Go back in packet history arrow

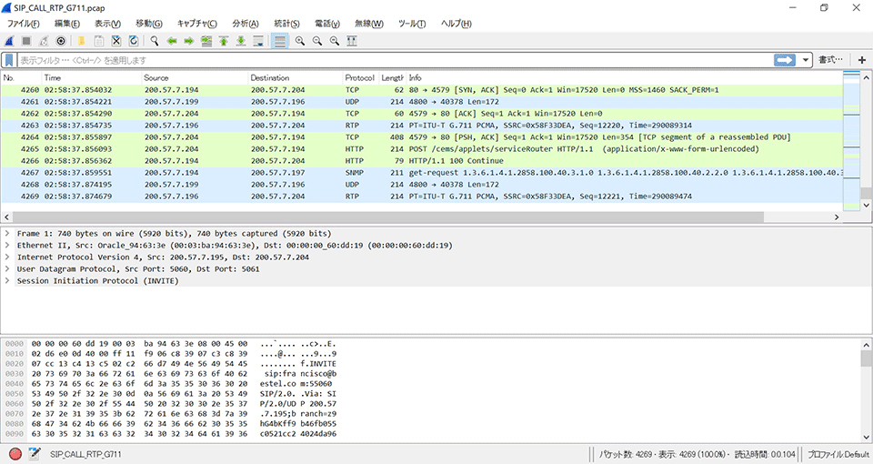tap(172, 41)
